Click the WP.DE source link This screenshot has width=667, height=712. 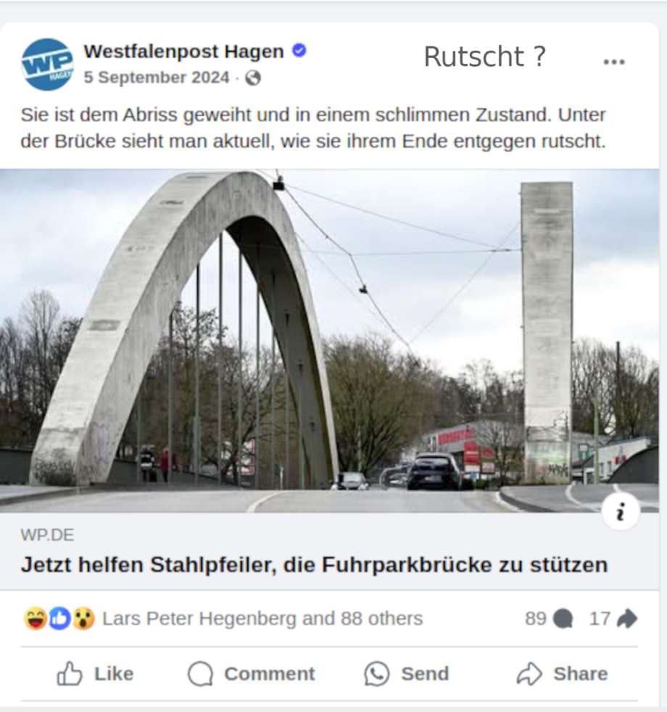(47, 535)
